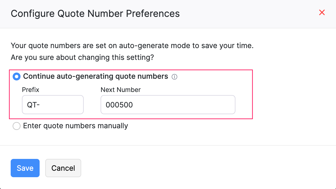Click the info icon beside auto-generating option
The height and width of the screenshot is (189, 336).
[174, 77]
